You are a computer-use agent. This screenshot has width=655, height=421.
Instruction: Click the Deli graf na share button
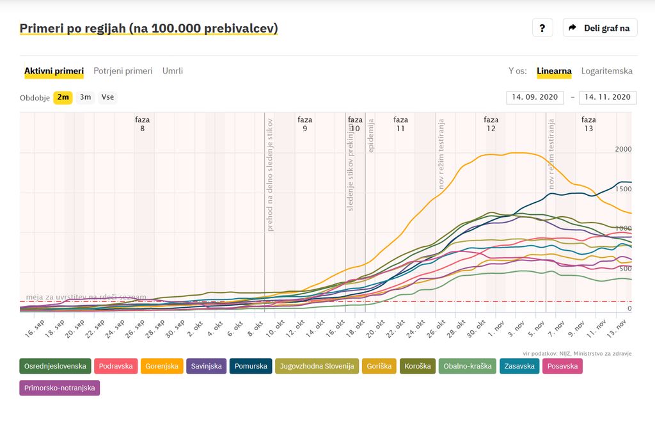pyautogui.click(x=599, y=28)
